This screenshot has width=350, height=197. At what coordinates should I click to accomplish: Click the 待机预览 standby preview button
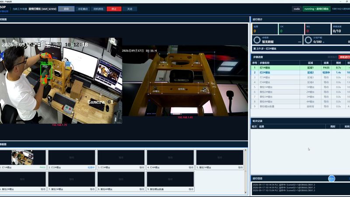point(98,9)
